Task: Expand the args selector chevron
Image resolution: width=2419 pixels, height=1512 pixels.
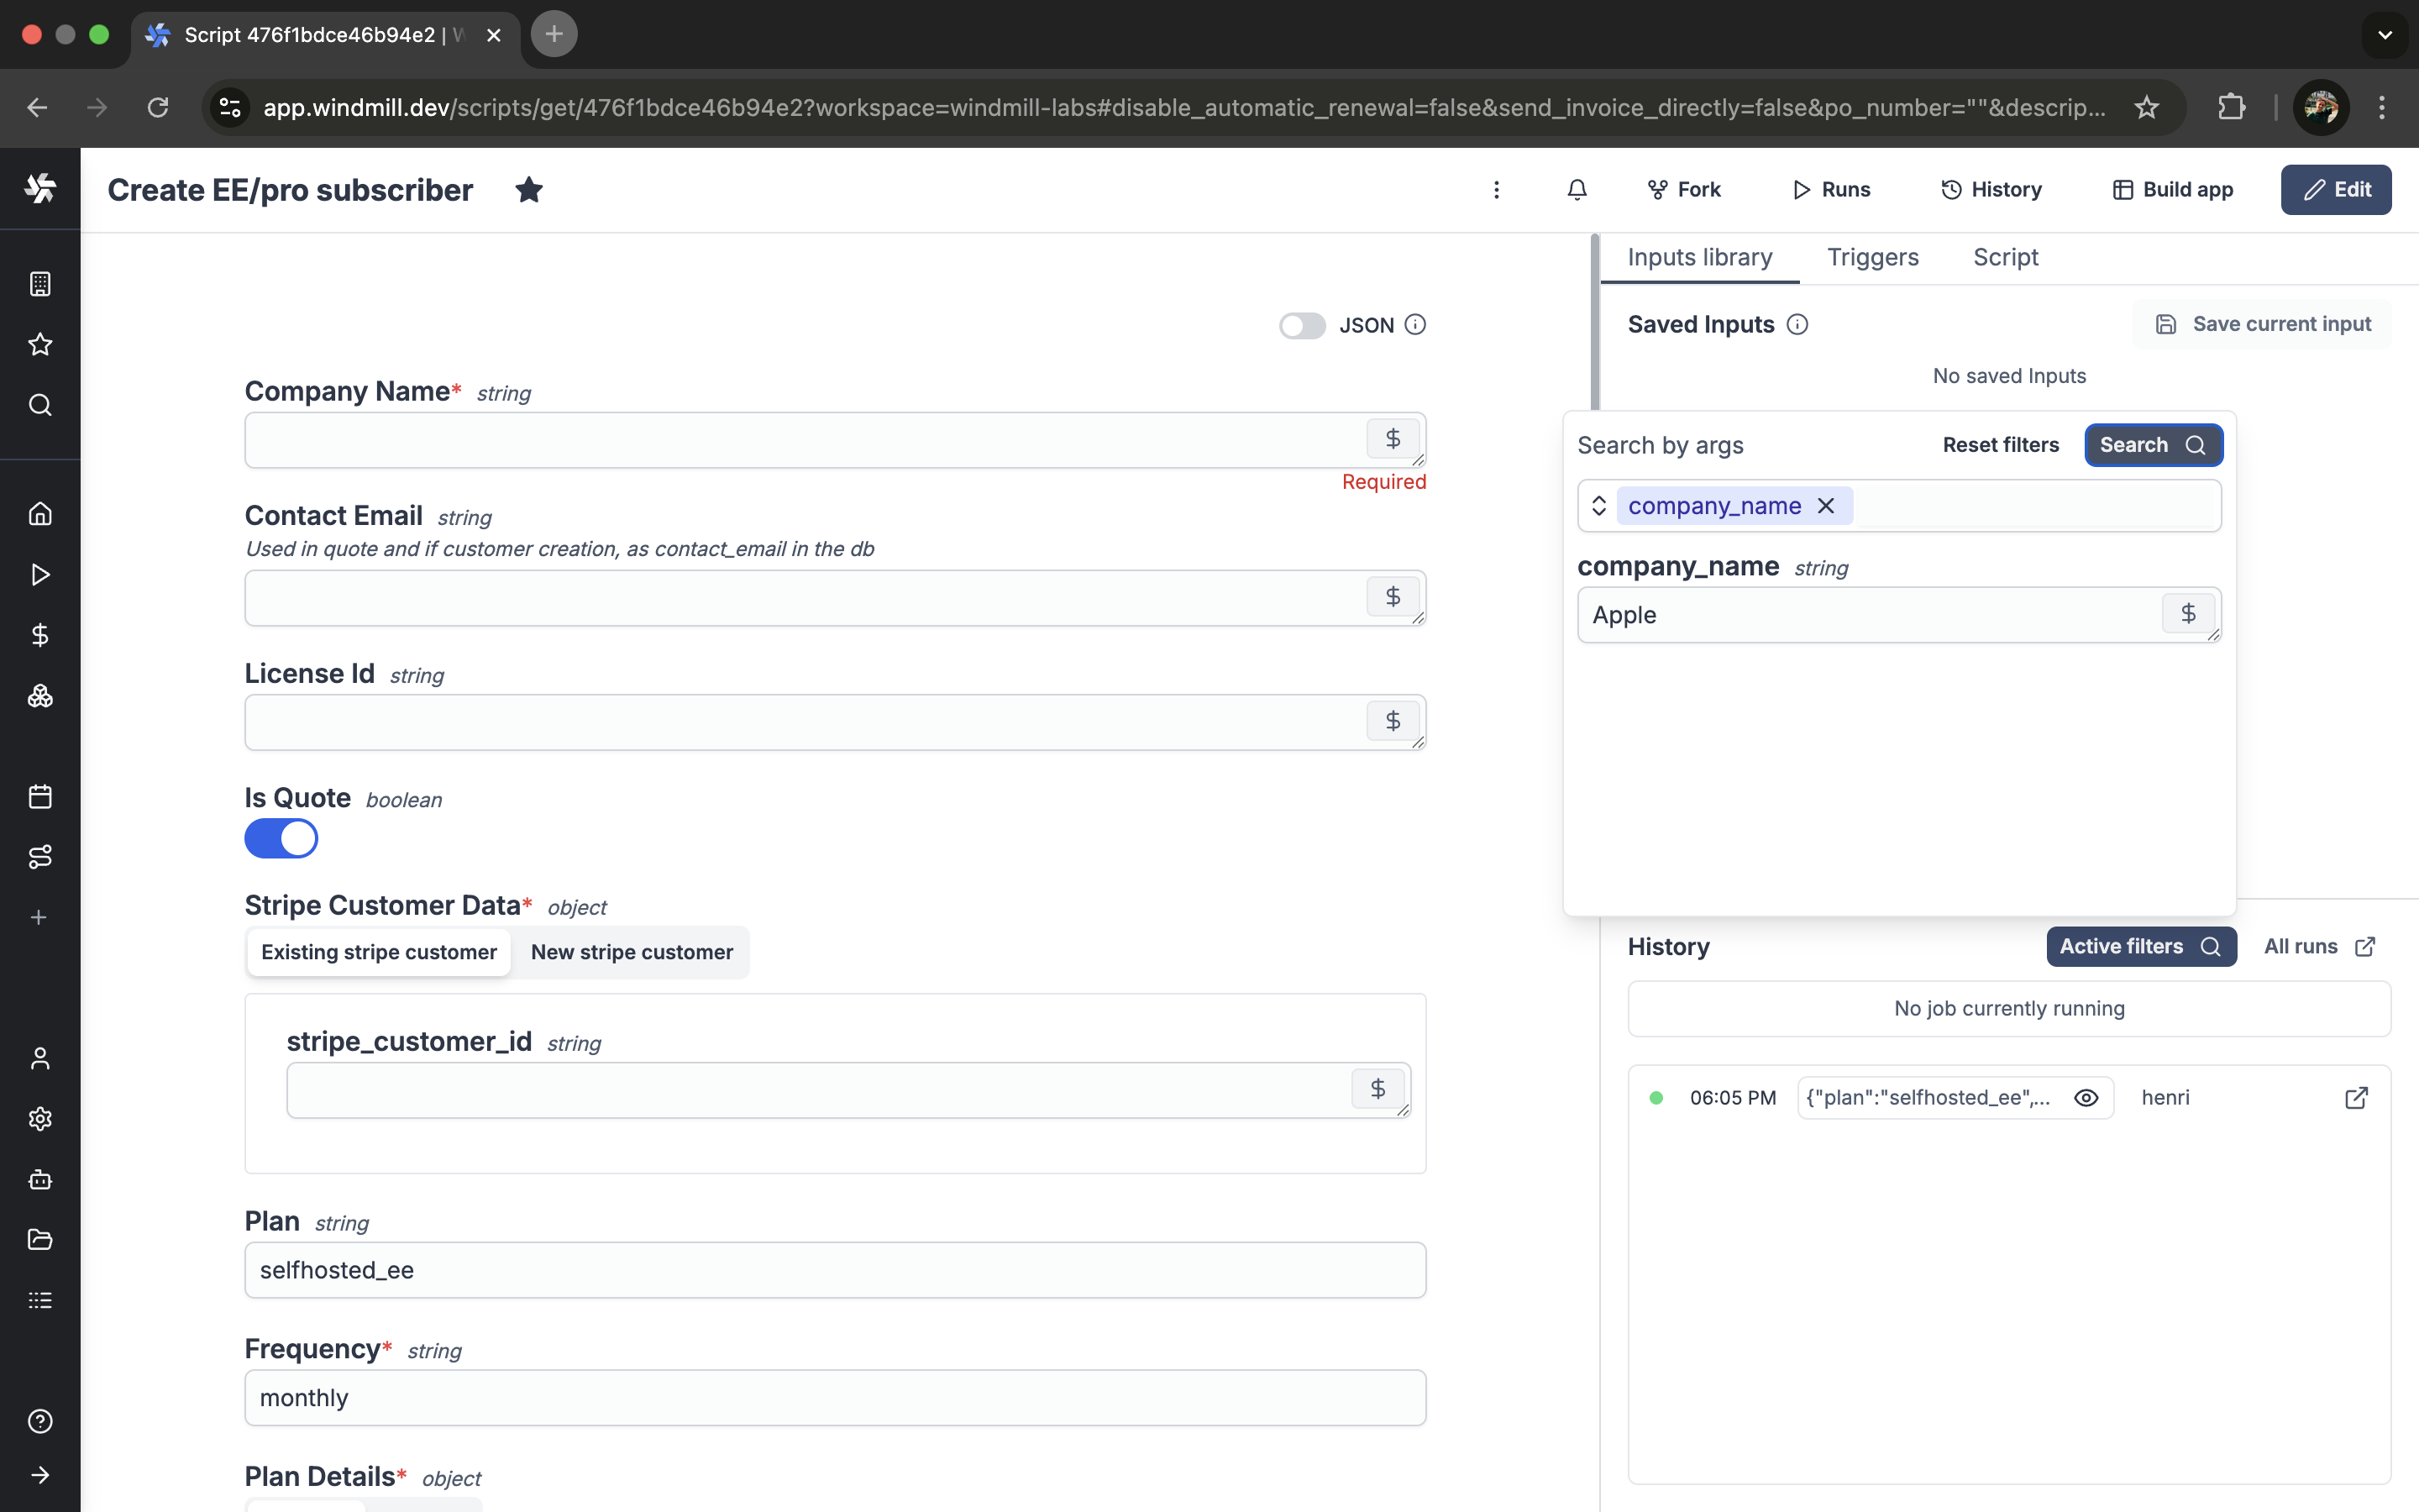Action: (x=1598, y=506)
